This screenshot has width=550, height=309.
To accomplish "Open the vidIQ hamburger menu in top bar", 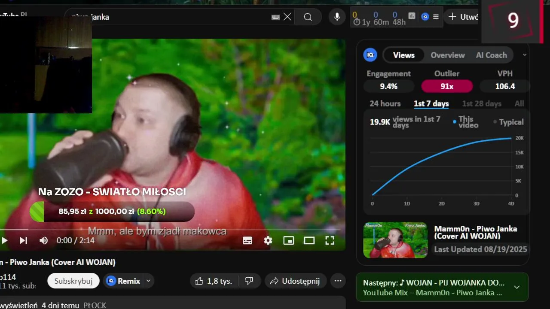I will pos(436,17).
